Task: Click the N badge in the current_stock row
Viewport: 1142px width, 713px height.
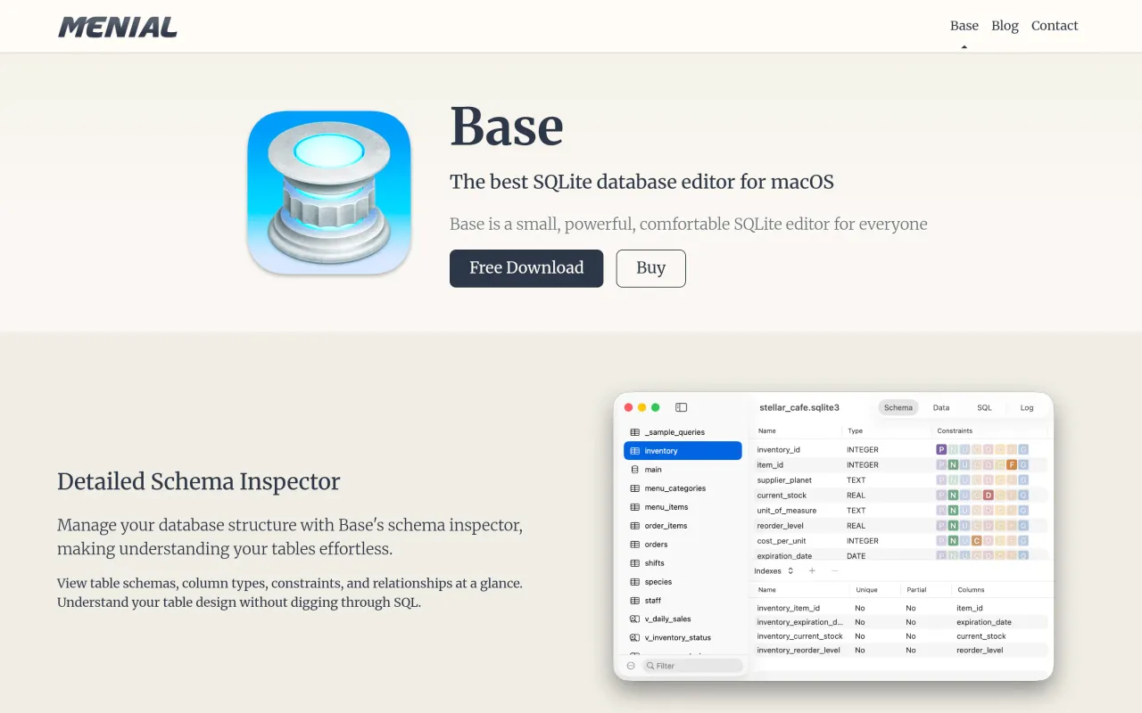Action: coord(953,496)
